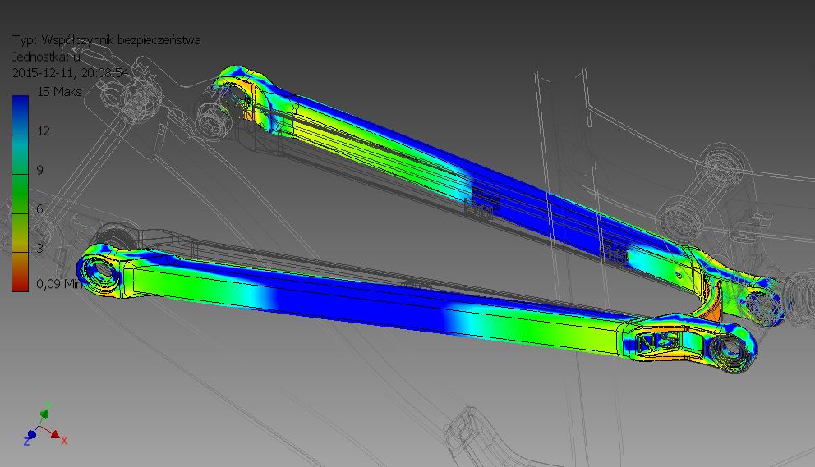Click 'Typ: Współczynnik bezpieczeństwa' label
The height and width of the screenshot is (467, 815).
point(107,40)
